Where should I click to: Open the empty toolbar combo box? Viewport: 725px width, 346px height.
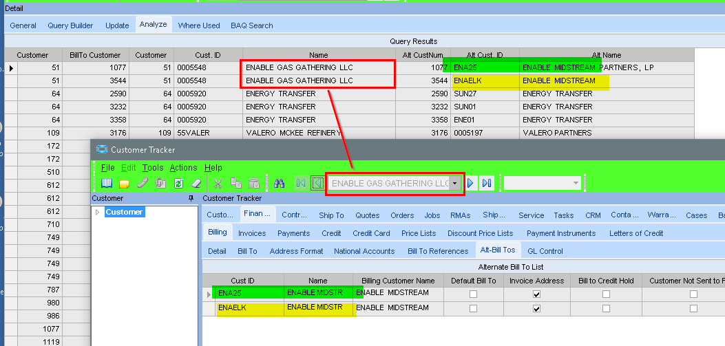543,184
